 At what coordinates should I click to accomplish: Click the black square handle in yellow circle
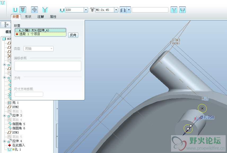pyautogui.click(x=202, y=108)
